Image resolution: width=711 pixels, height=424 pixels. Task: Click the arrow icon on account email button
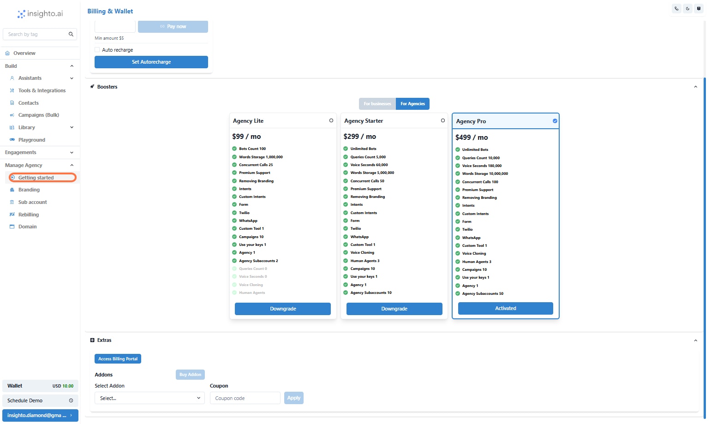coord(71,415)
